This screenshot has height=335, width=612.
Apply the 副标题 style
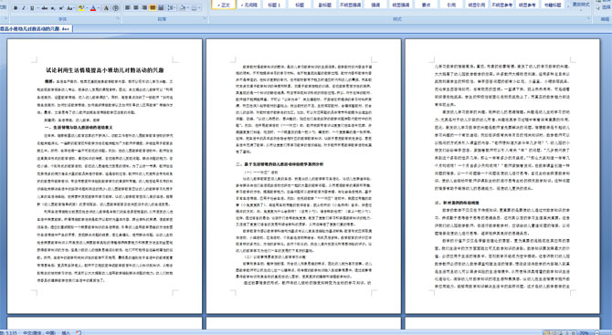(325, 5)
